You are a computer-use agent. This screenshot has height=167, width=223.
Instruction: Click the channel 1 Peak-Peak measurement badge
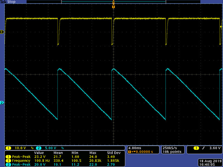coord(9,157)
